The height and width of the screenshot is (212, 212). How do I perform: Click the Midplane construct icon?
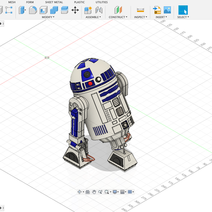click(118, 10)
